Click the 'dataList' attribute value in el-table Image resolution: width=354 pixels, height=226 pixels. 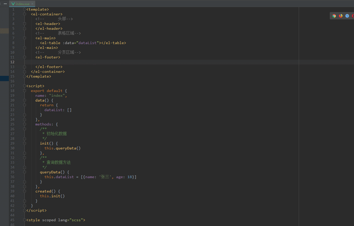click(x=88, y=43)
